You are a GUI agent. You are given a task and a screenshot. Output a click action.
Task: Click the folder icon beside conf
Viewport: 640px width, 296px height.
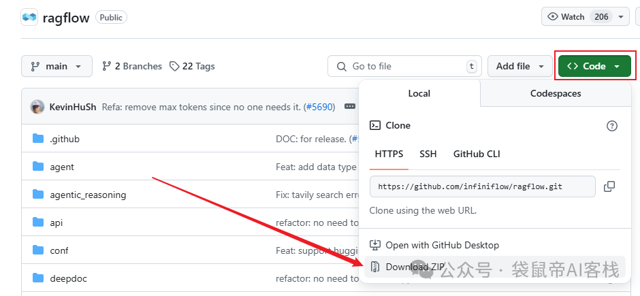[38, 250]
